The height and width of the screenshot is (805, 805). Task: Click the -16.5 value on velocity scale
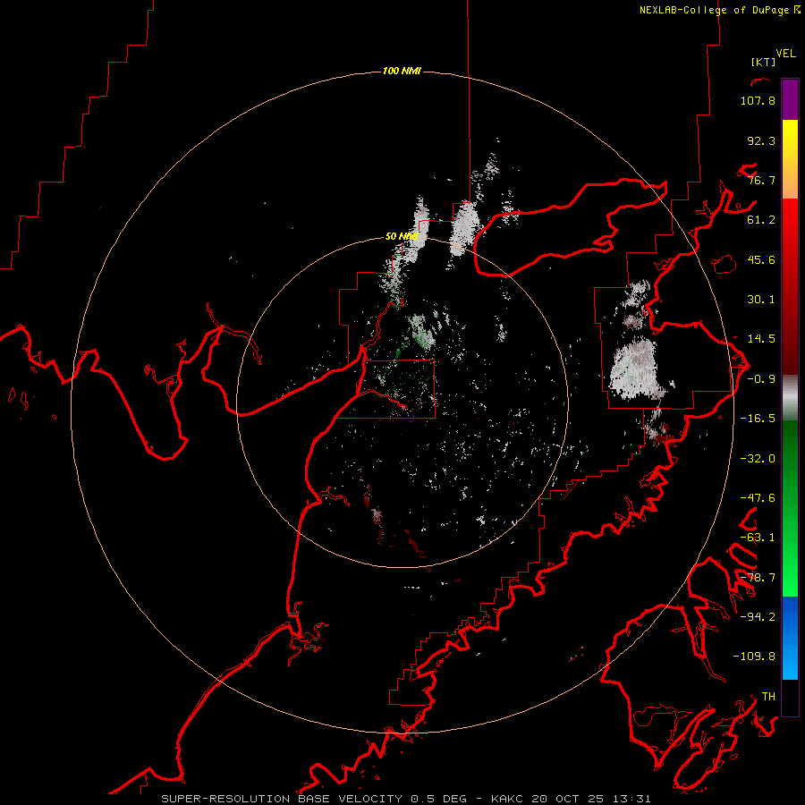(758, 419)
